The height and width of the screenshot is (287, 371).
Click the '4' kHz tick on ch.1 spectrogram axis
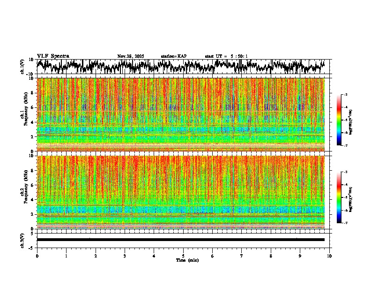point(33,122)
